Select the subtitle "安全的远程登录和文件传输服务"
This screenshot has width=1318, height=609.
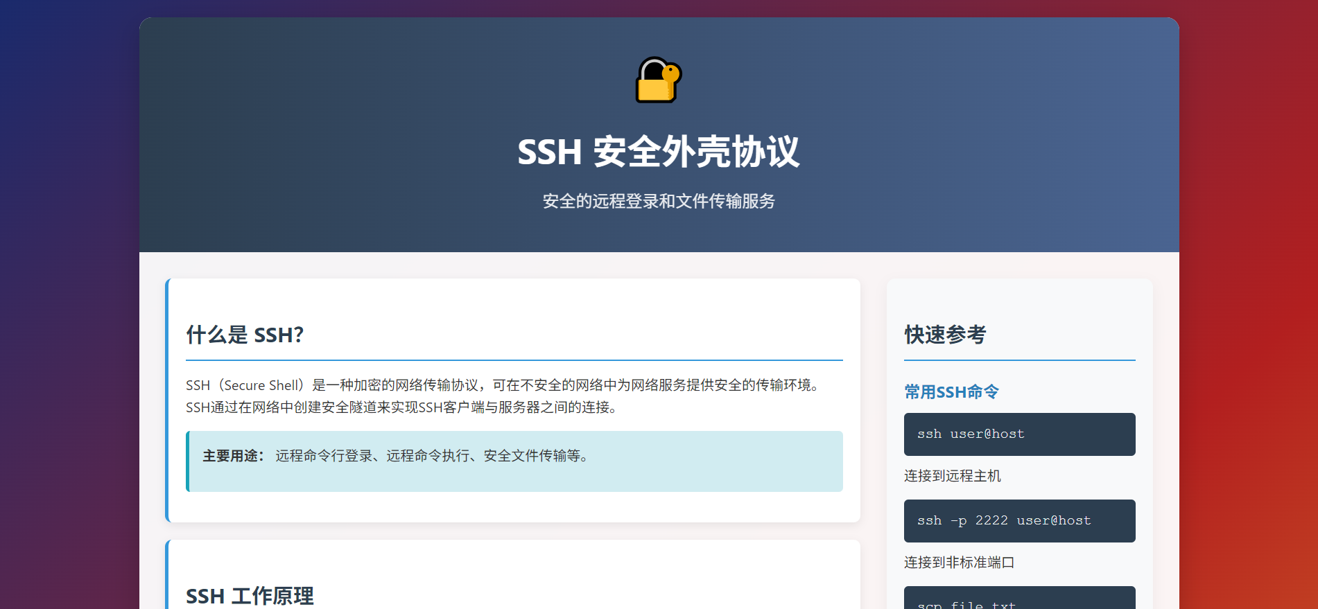click(659, 201)
